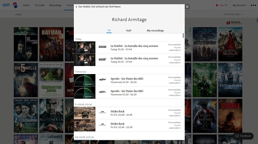This screenshot has width=258, height=144.
Task: Open first Spooks listing thumbnail
Action: 85,80
